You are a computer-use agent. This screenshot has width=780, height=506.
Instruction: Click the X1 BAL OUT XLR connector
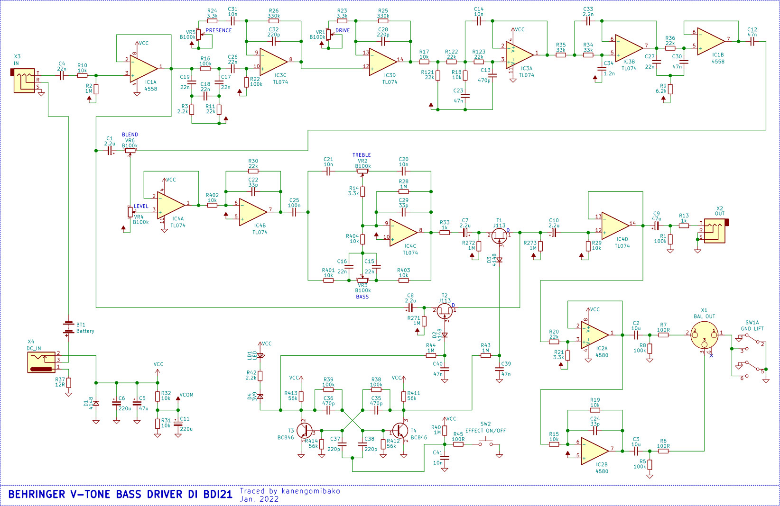click(x=704, y=335)
